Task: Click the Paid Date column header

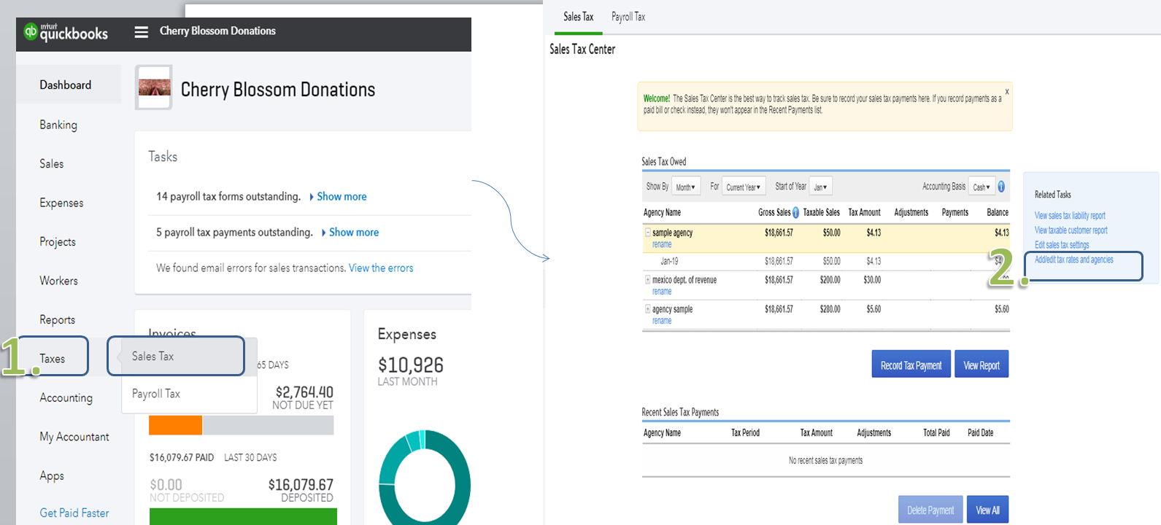Action: tap(981, 433)
